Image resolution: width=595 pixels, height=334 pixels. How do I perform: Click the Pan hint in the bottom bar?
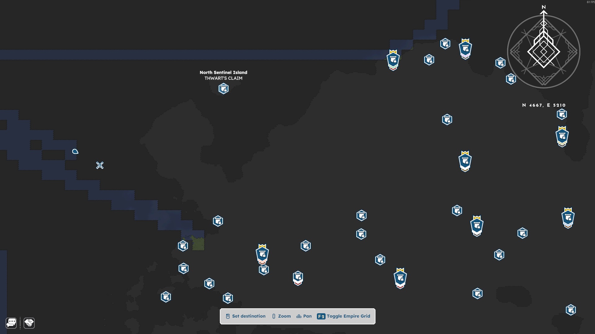304,316
